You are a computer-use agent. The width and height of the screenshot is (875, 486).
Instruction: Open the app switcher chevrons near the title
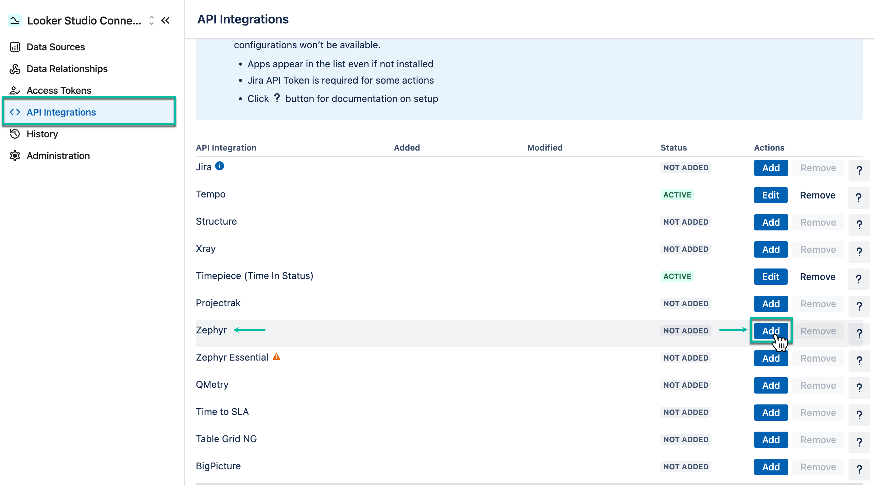click(151, 20)
